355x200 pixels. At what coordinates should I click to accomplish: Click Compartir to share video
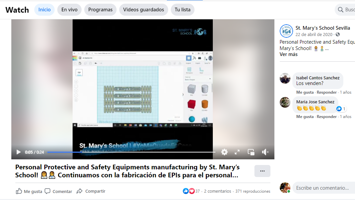[91, 191]
